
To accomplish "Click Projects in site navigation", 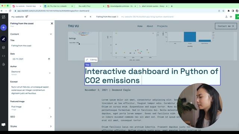I will pos(162,26).
